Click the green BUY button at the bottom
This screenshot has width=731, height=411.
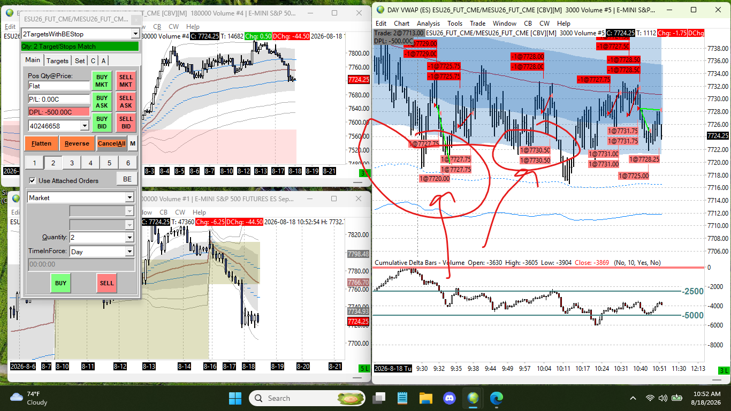[x=60, y=283]
